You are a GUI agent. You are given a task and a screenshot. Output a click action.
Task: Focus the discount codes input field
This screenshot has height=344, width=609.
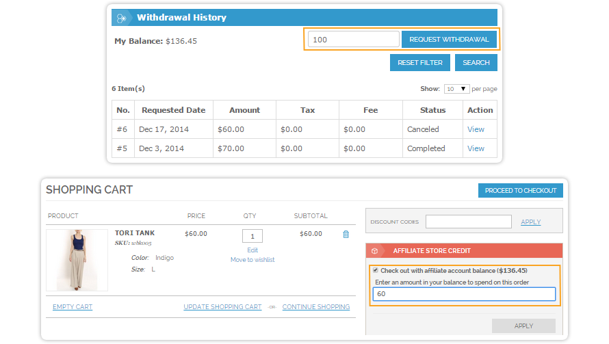(469, 222)
